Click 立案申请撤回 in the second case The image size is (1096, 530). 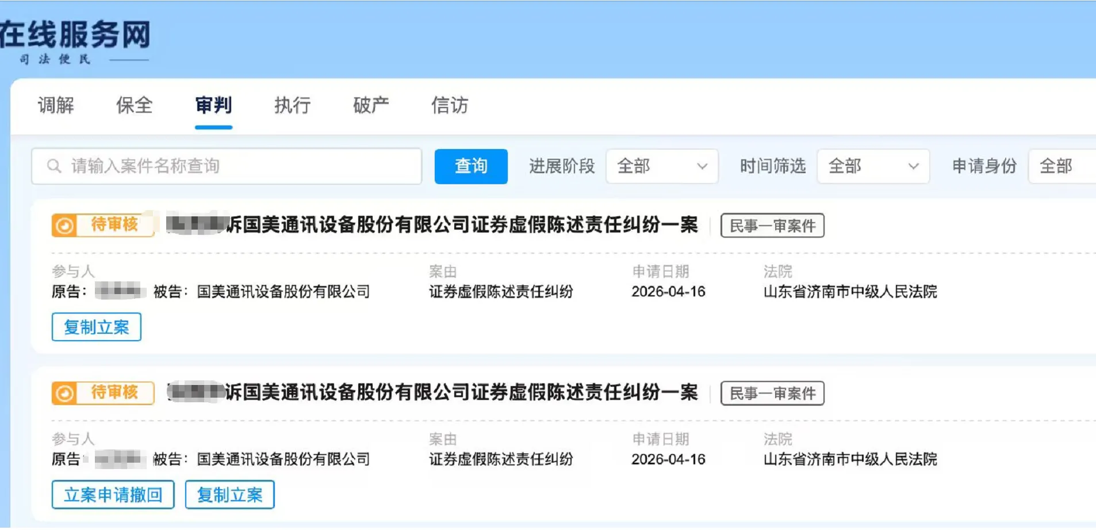click(113, 495)
